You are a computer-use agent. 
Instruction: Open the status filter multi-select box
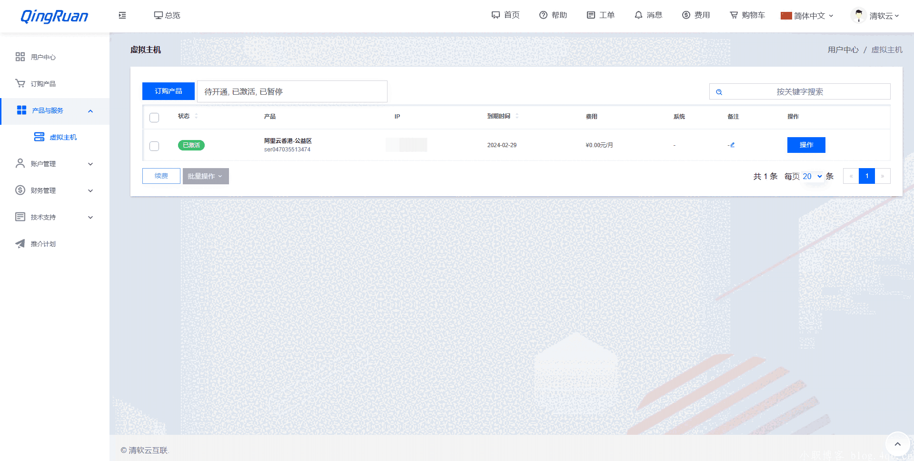pyautogui.click(x=292, y=91)
